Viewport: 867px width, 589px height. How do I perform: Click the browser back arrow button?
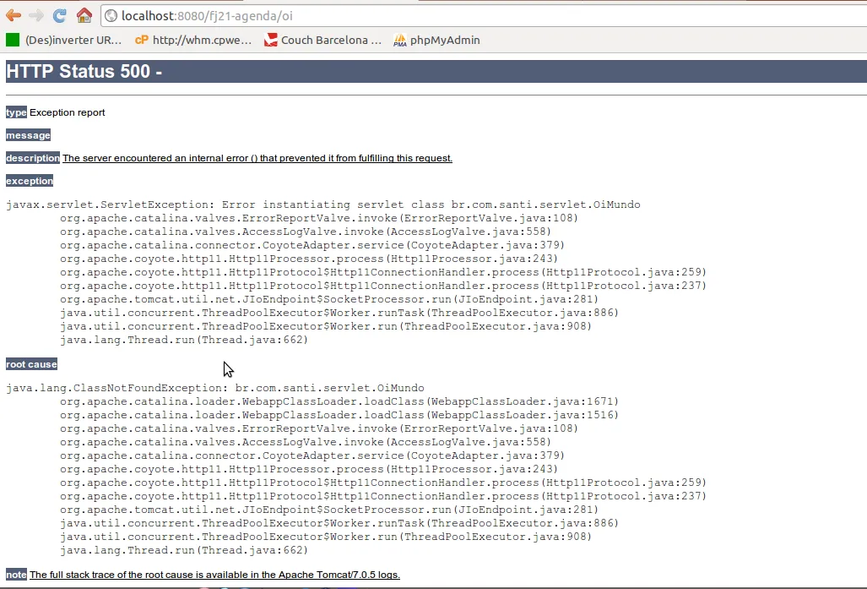[x=14, y=15]
